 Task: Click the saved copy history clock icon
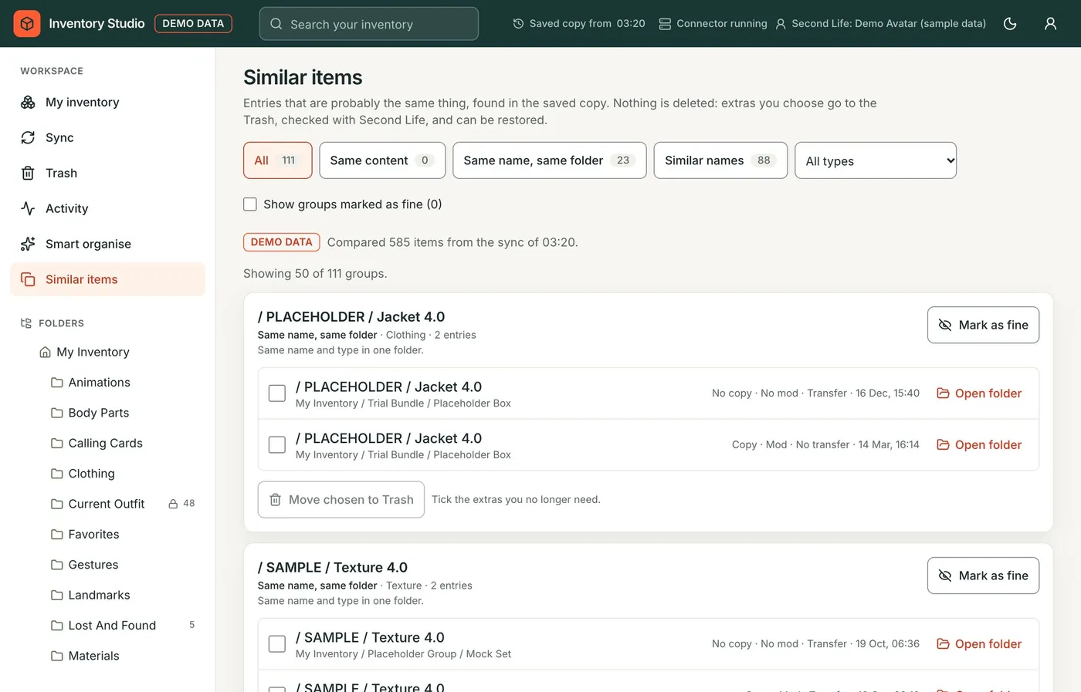pos(518,24)
